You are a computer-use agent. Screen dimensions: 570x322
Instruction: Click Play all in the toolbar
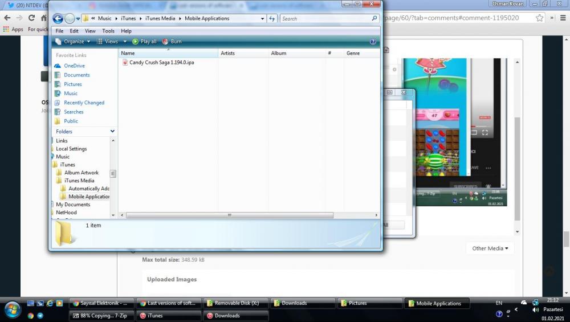coord(144,42)
